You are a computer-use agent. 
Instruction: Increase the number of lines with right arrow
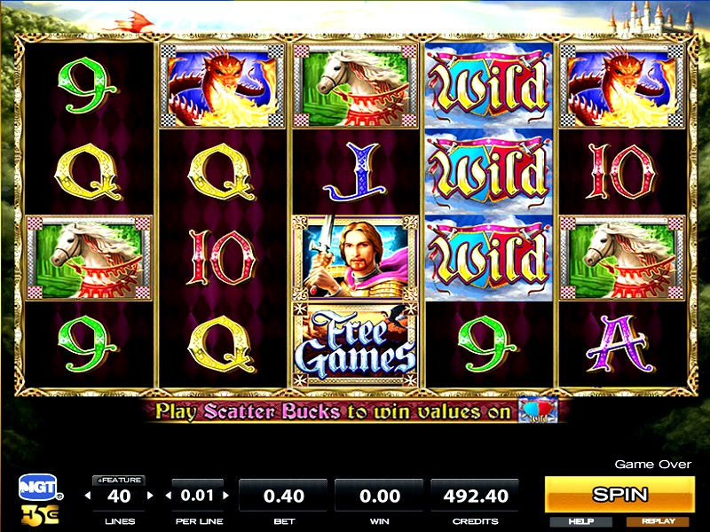click(150, 496)
